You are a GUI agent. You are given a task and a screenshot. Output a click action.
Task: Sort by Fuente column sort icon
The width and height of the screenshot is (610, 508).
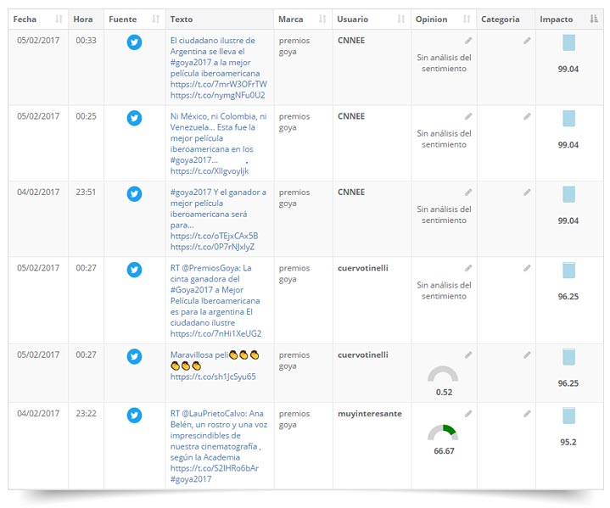point(155,19)
